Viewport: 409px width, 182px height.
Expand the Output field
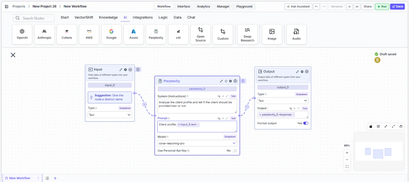pos(299,108)
